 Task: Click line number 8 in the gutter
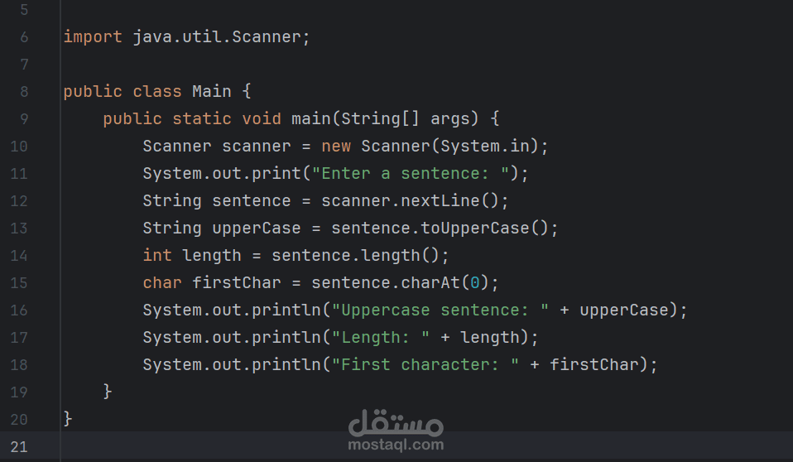point(23,92)
